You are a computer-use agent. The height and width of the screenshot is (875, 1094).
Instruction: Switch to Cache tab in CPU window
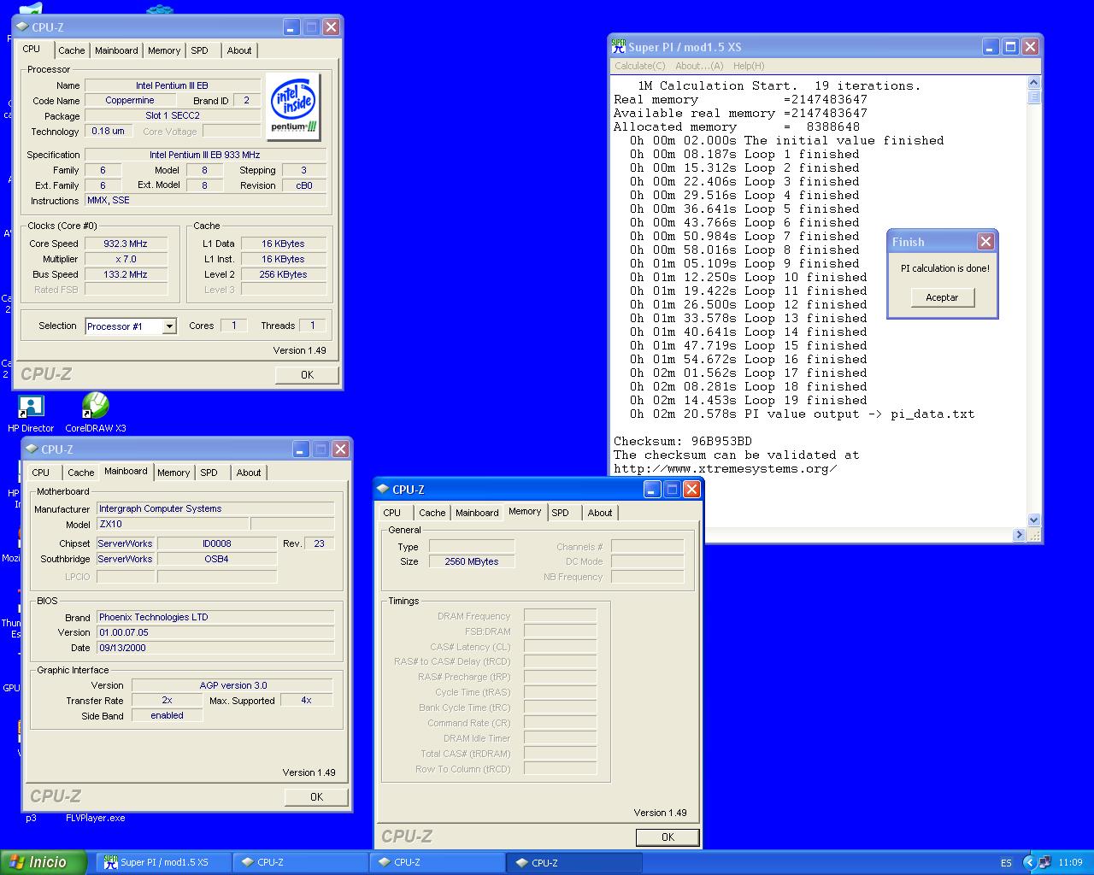point(72,50)
